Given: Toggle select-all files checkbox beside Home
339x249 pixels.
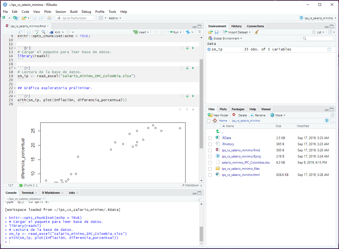Looking at the screenshot, I should click(x=209, y=121).
